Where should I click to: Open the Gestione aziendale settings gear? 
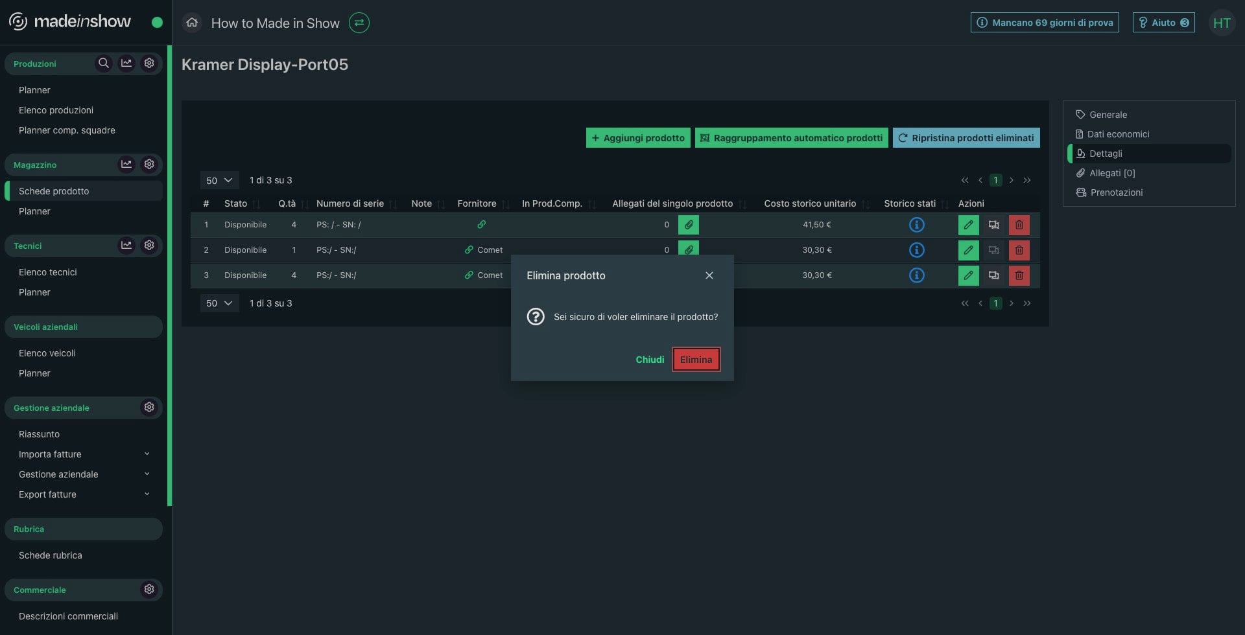click(149, 407)
